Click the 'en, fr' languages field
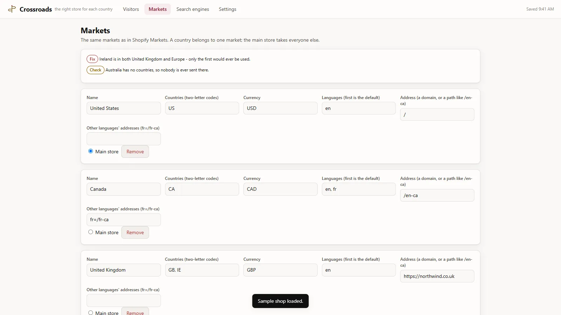 pos(359,189)
